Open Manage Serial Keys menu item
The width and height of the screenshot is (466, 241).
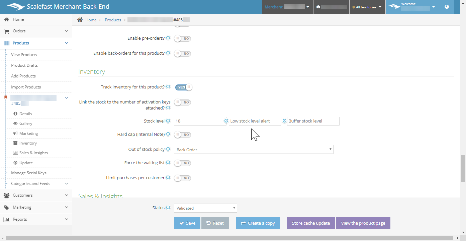tap(29, 173)
